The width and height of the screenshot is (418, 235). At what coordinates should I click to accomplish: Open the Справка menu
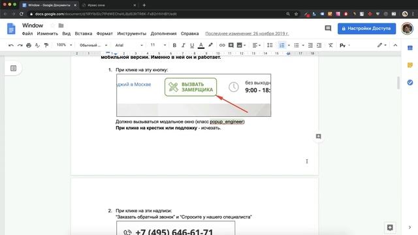pos(190,33)
